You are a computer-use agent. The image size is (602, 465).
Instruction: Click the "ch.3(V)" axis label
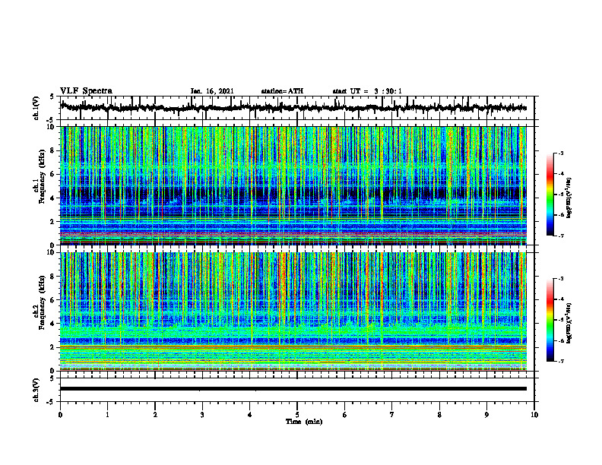(x=36, y=390)
